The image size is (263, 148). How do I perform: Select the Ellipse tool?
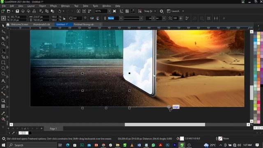pos(3,68)
